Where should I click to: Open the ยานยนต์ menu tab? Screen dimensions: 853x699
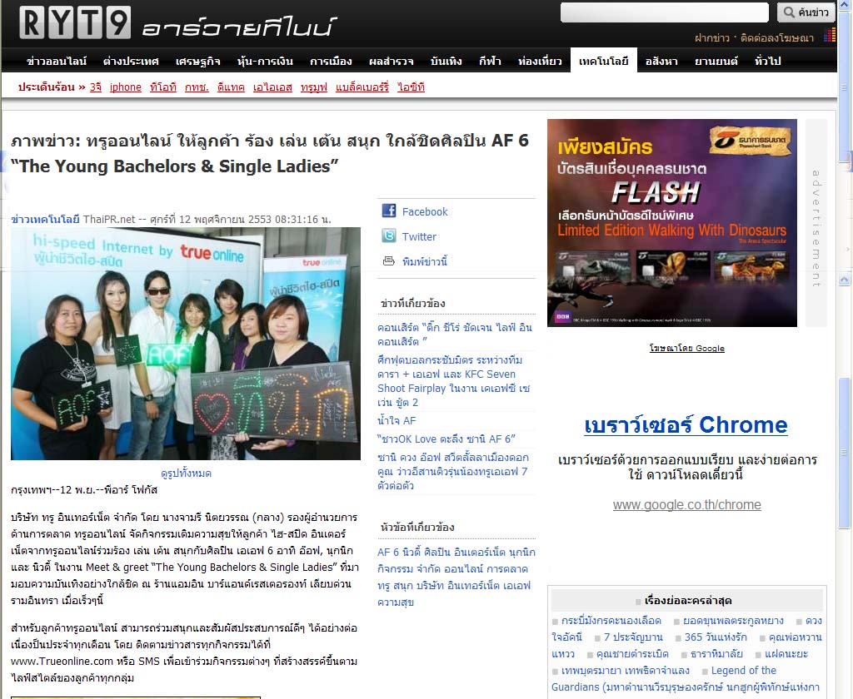point(716,61)
